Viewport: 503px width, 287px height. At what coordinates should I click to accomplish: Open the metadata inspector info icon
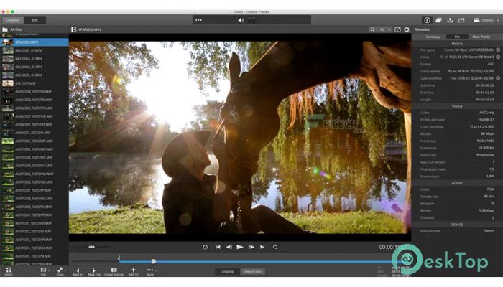(x=427, y=20)
